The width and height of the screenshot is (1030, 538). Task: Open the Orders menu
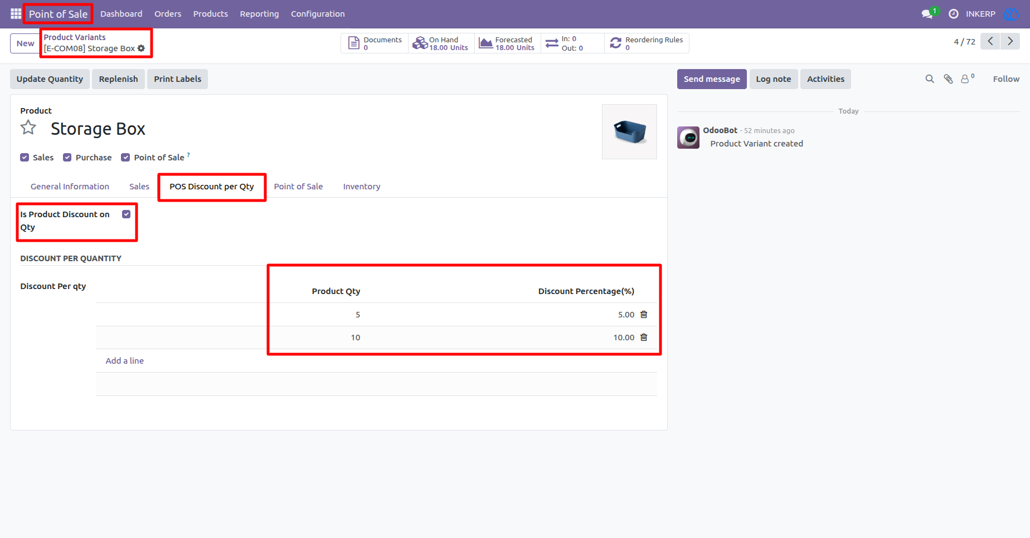[x=168, y=14]
